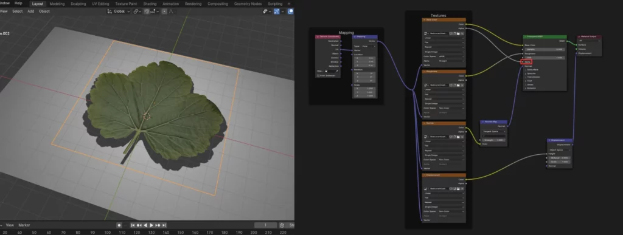Switch to the Shading workspace tab
The height and width of the screenshot is (235, 623).
pyautogui.click(x=150, y=4)
